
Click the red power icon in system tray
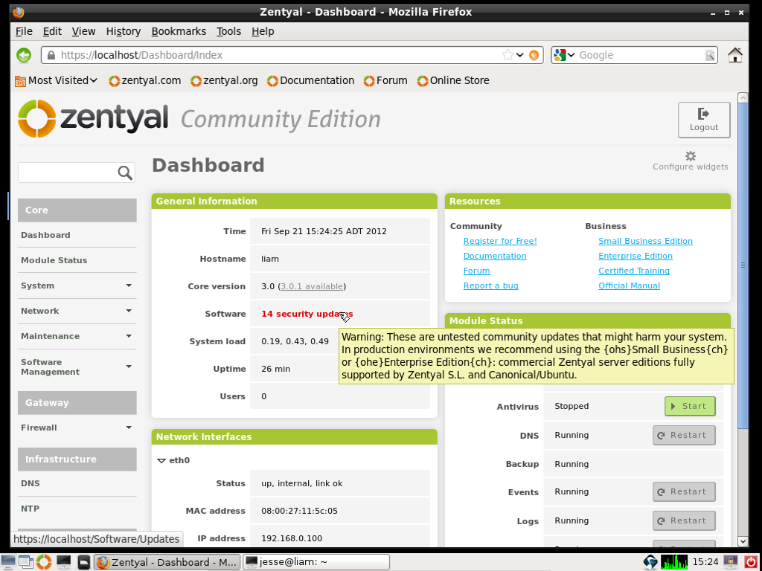751,562
